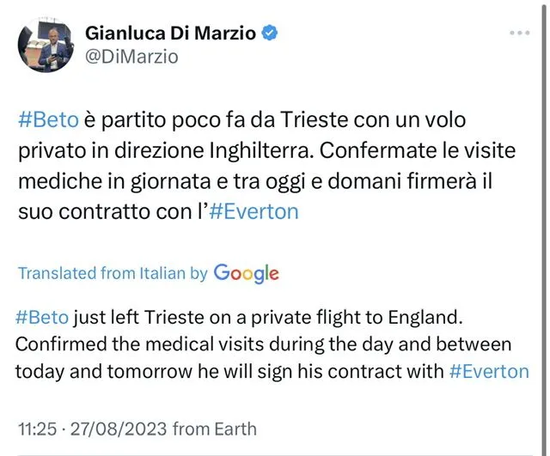Open the three-dot more options menu
The image size is (550, 456).
(520, 33)
